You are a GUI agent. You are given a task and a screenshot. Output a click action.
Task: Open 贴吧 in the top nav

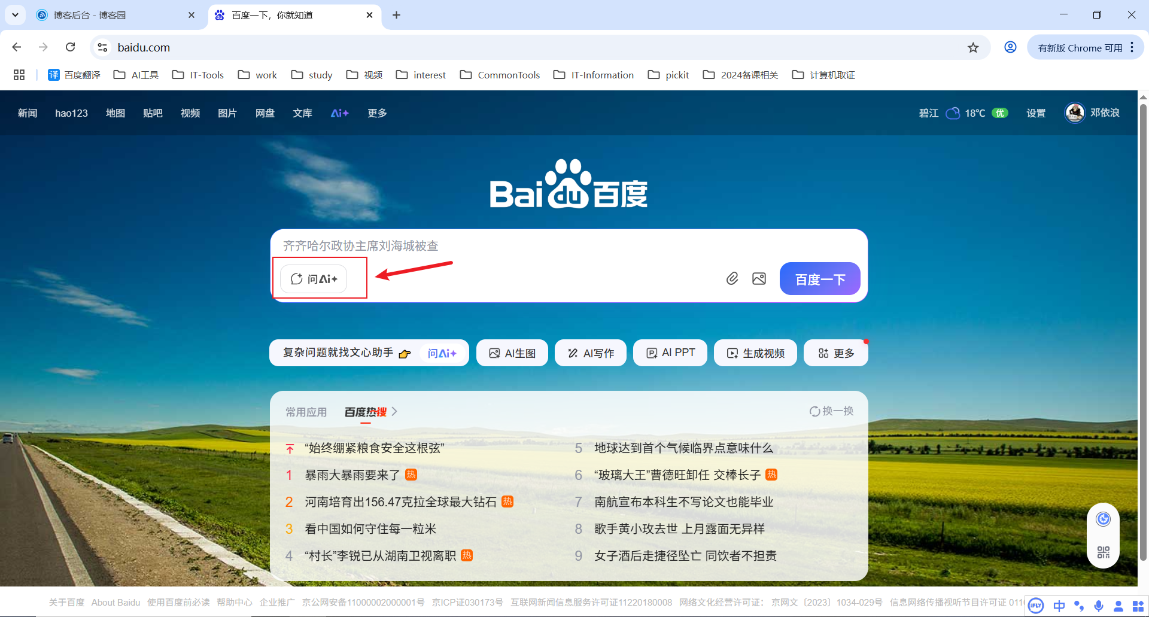153,113
